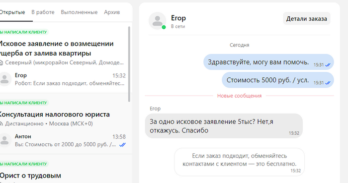348x183 pixels.
Task: Click the Егор name in chat header
Action: tap(178, 18)
